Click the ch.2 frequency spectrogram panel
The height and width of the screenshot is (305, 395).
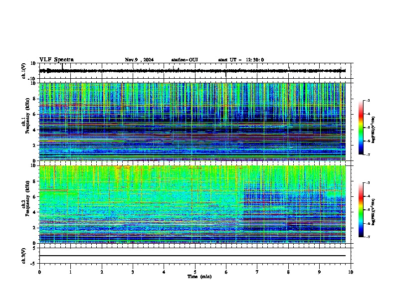pyautogui.click(x=193, y=204)
